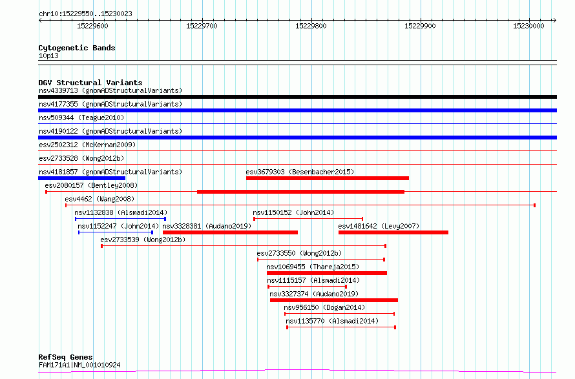
Task: Click the red esv3679303 variant bar
Action: (x=328, y=178)
